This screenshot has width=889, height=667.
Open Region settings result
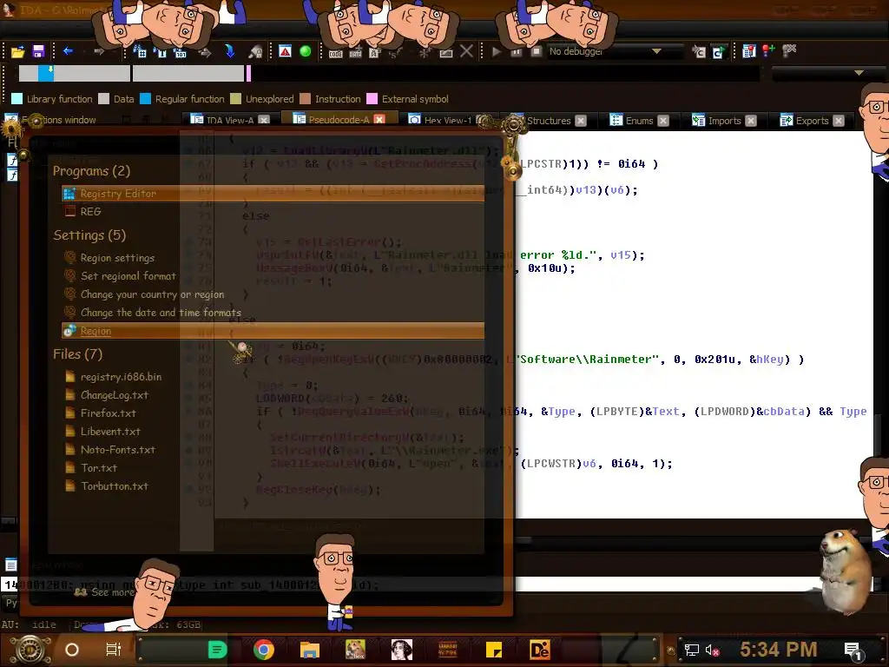[117, 257]
